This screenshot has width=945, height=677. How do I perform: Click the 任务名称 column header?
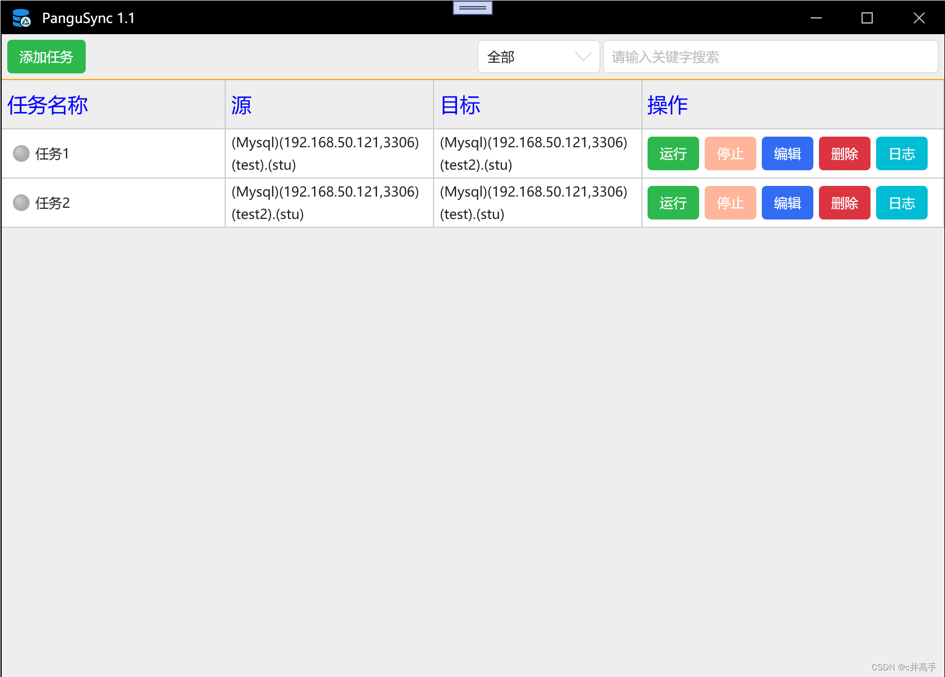(x=113, y=105)
